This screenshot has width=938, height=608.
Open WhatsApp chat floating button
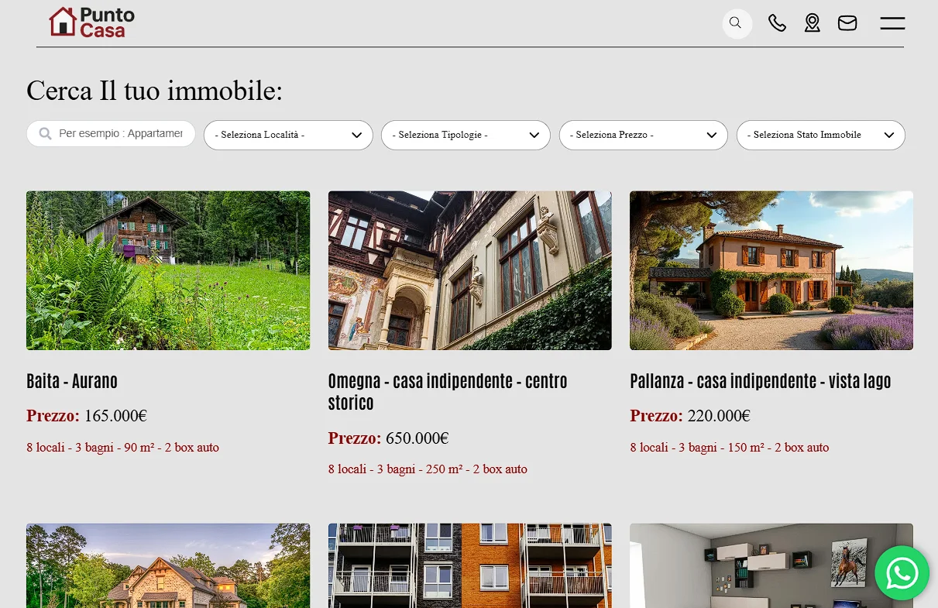click(902, 573)
